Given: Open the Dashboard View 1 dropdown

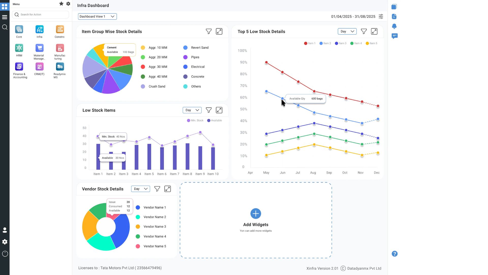Looking at the screenshot, I should (97, 16).
